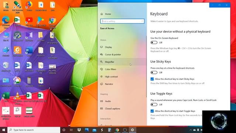The width and height of the screenshot is (236, 133).
Task: Open Google Chrome desktop shortcut
Action: 52,22
